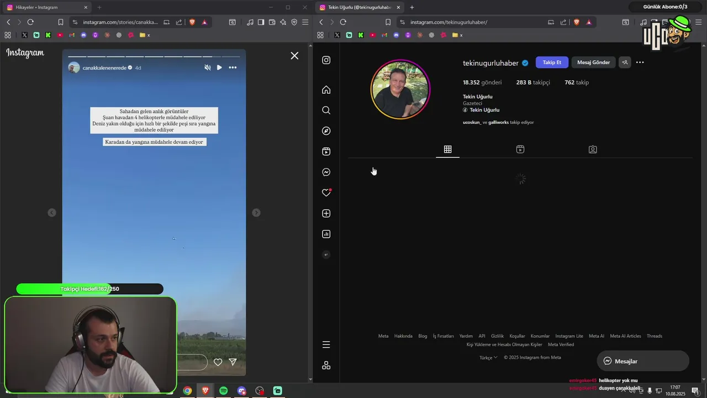Screen dimensions: 707x398
Task: Open new tab in right window
Action: tap(412, 7)
